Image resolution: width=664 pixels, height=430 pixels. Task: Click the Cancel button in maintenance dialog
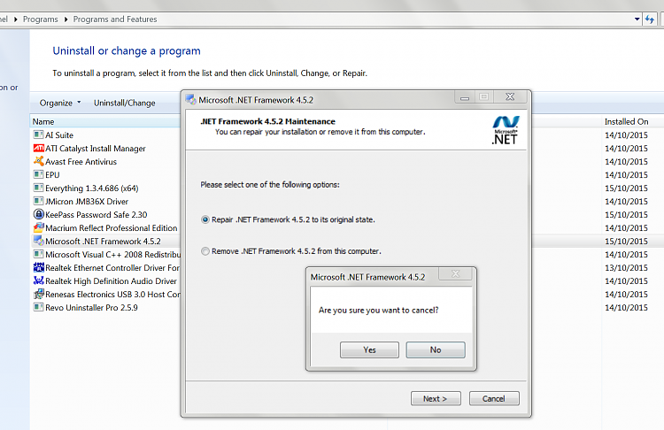[x=494, y=398]
